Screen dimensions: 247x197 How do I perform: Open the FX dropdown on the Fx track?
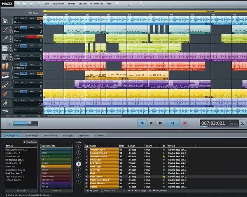coord(40,46)
